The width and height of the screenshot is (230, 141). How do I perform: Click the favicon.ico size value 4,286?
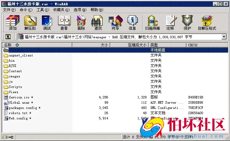click(103, 97)
